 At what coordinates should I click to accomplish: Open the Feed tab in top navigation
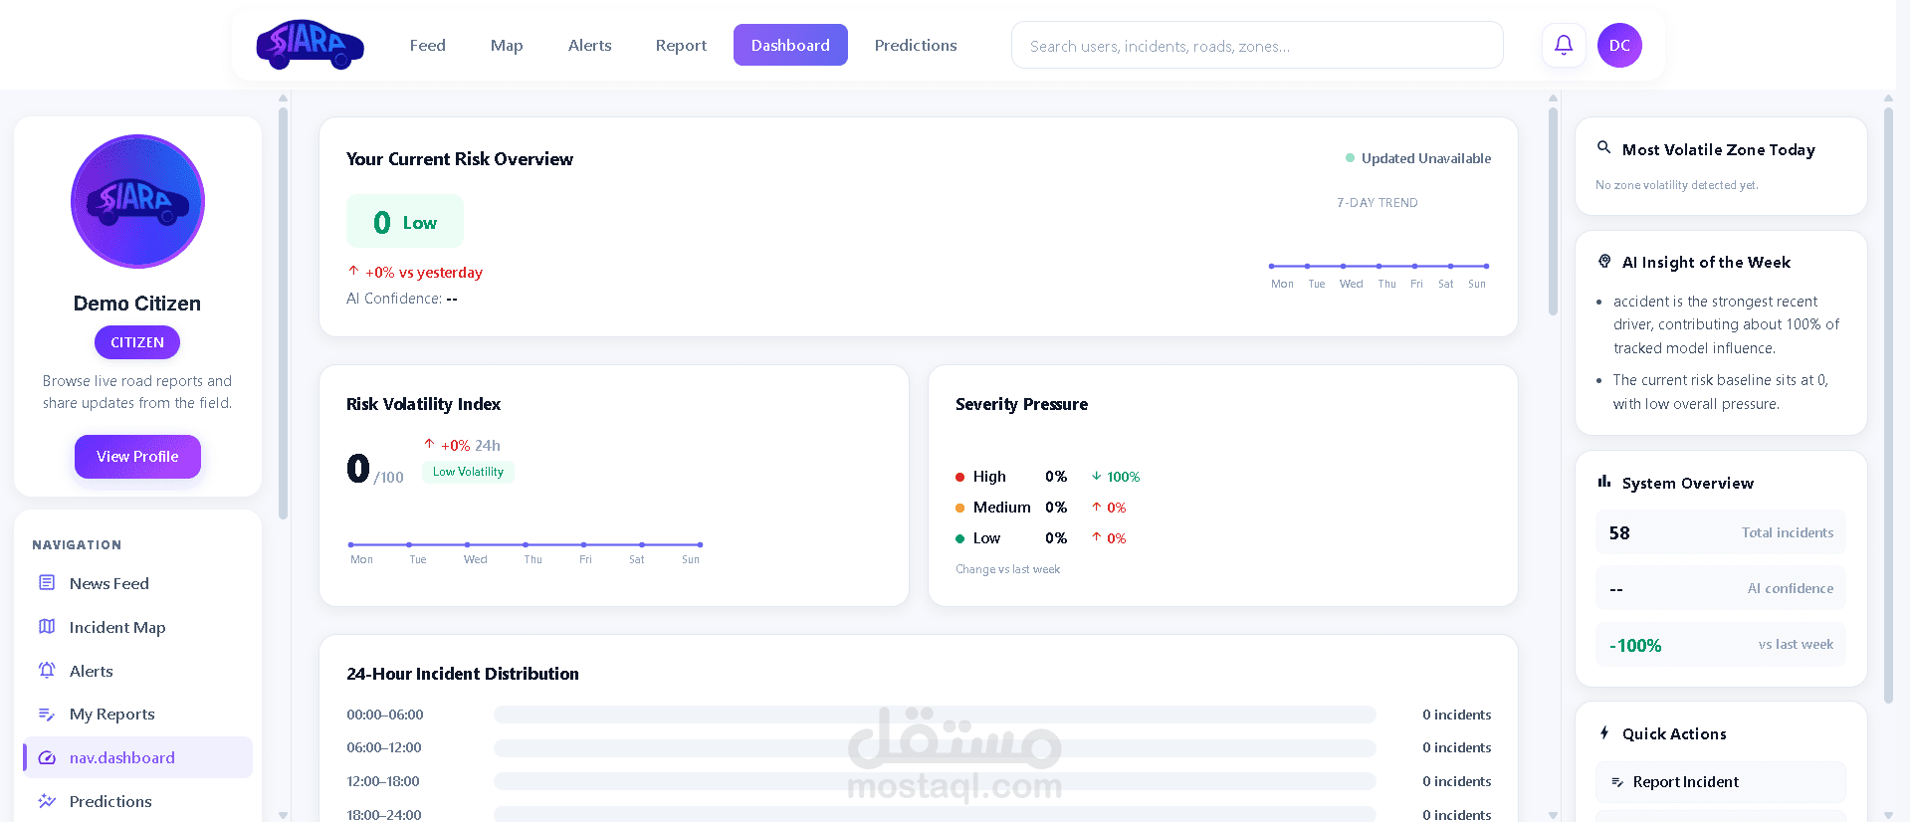[x=428, y=45]
